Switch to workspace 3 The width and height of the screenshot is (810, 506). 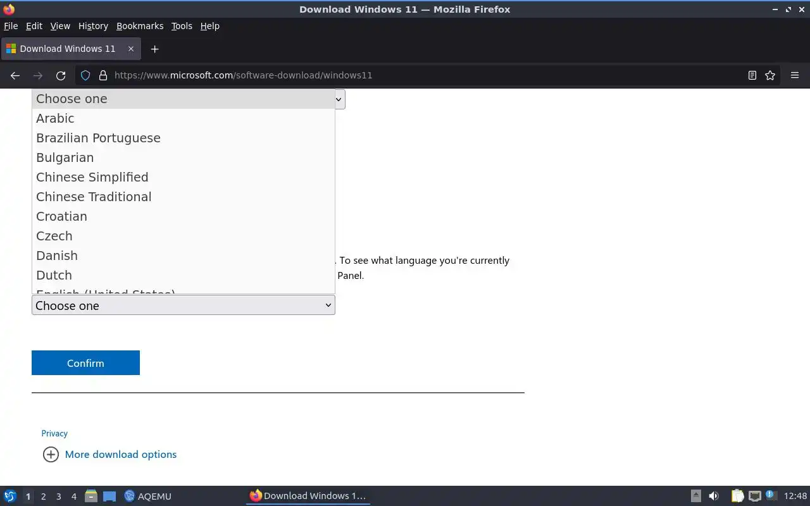click(58, 497)
